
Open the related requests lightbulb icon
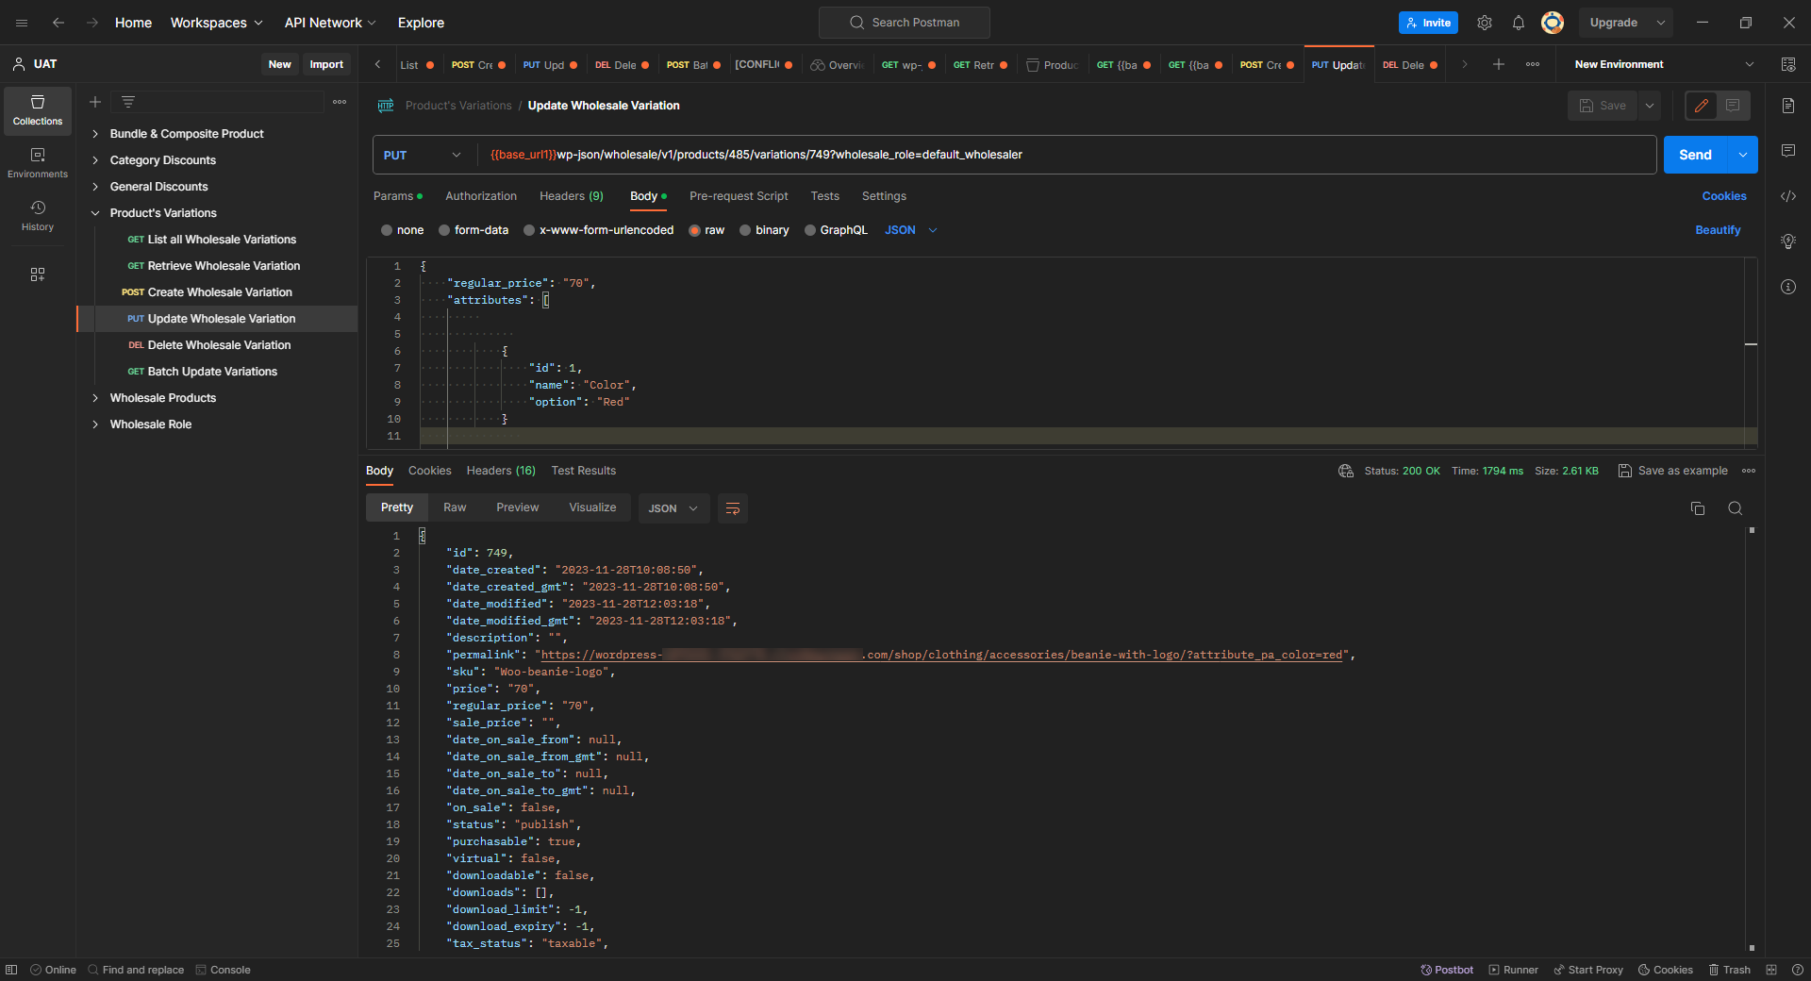click(1788, 241)
